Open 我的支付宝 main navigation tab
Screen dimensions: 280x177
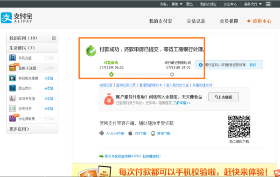click(x=161, y=21)
